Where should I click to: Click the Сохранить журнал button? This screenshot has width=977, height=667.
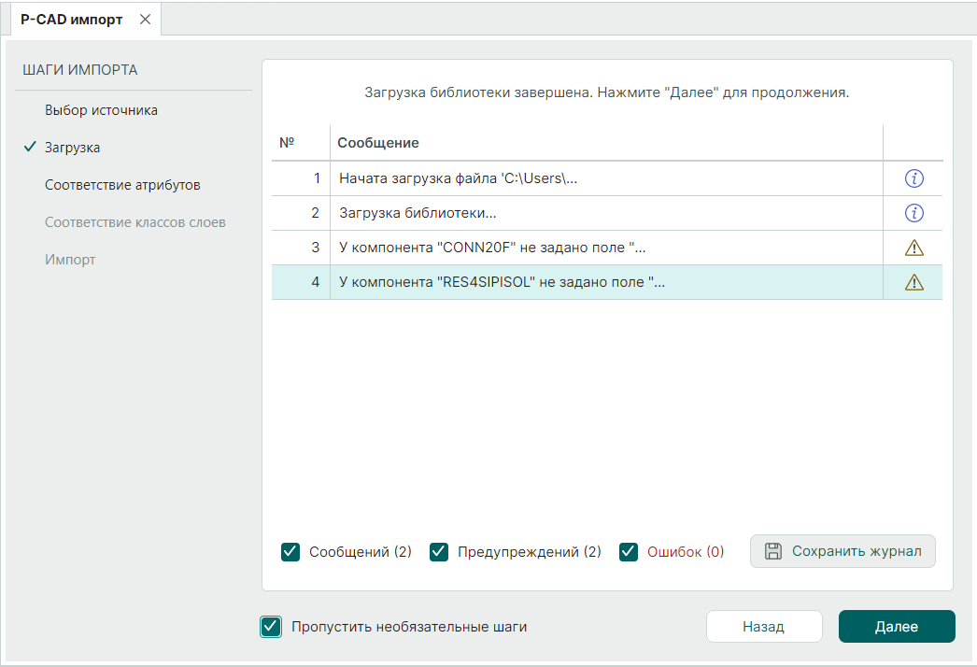842,551
